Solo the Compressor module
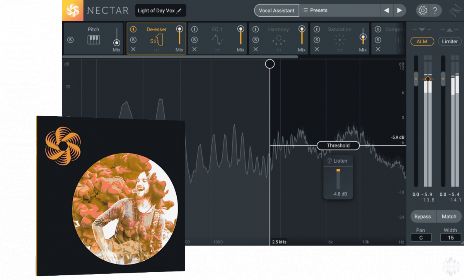Image resolution: width=464 pixels, height=280 pixels. 378,40
